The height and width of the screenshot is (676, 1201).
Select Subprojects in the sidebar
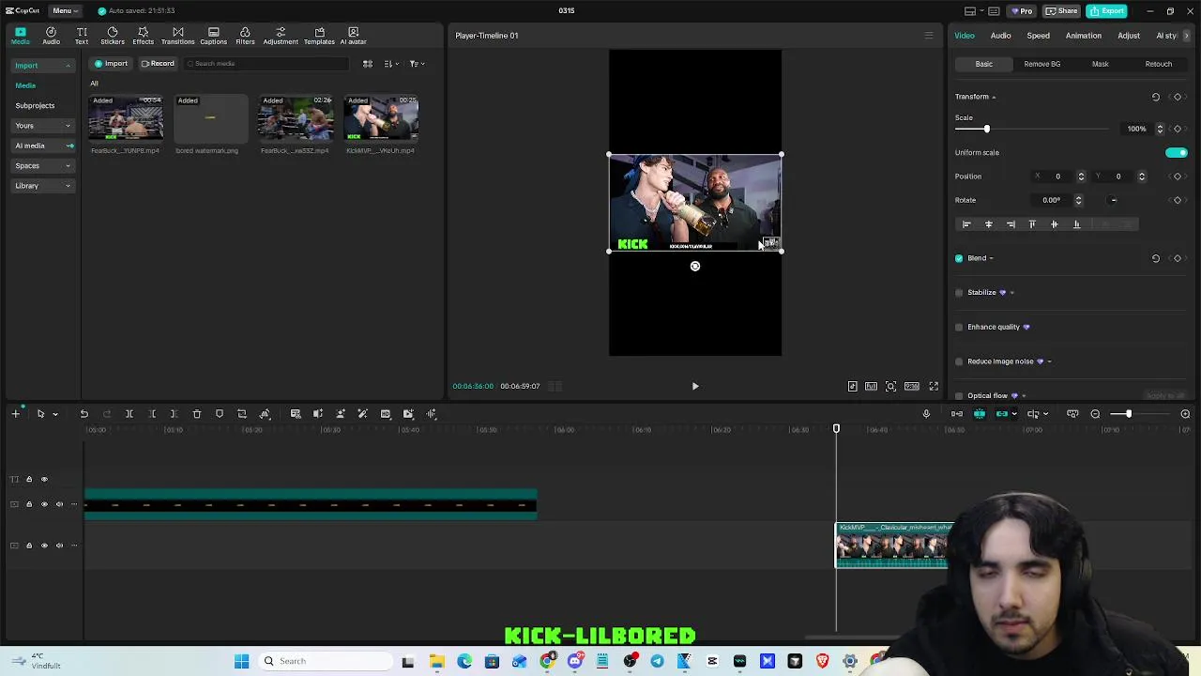(35, 106)
